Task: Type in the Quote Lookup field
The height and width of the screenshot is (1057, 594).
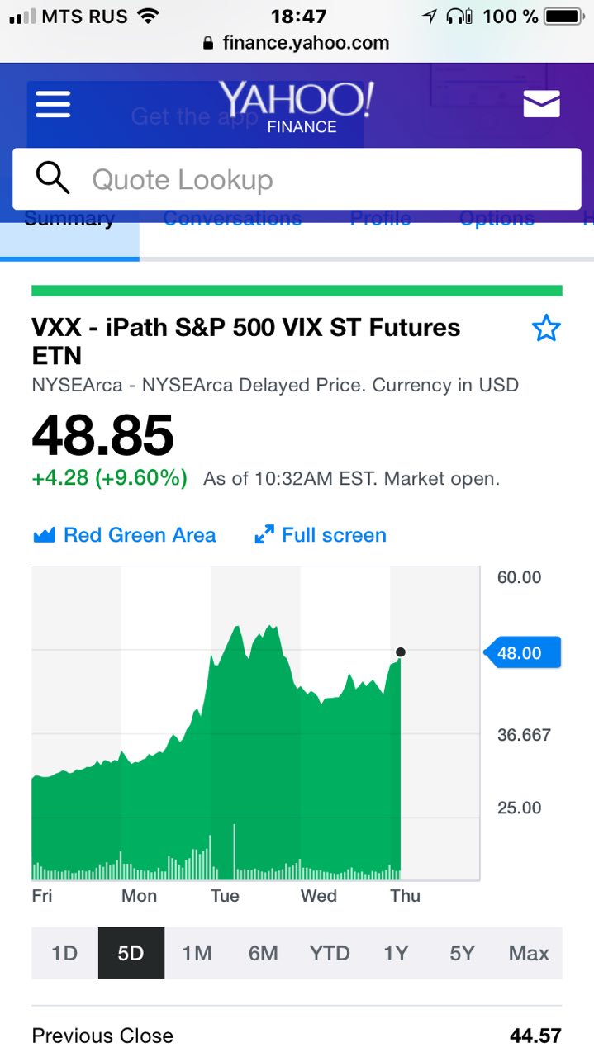Action: pyautogui.click(x=330, y=179)
